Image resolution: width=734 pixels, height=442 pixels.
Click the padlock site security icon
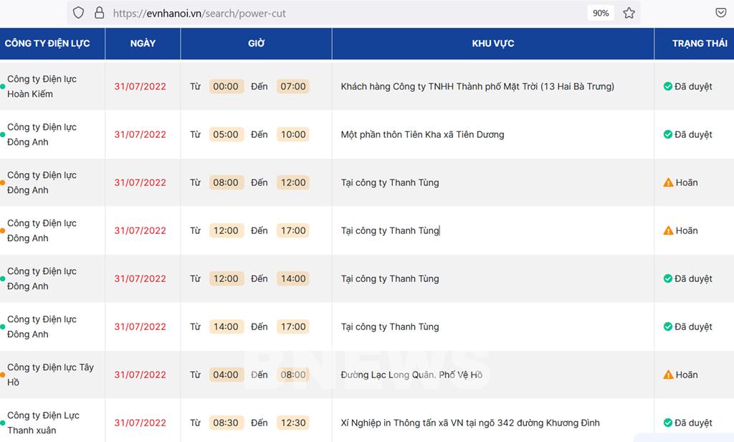(x=99, y=13)
